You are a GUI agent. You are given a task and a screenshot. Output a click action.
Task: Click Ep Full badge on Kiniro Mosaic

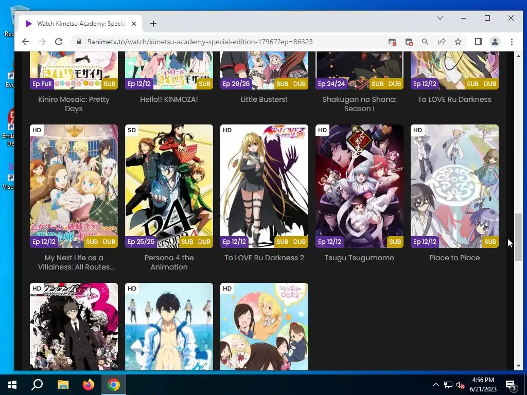(42, 84)
